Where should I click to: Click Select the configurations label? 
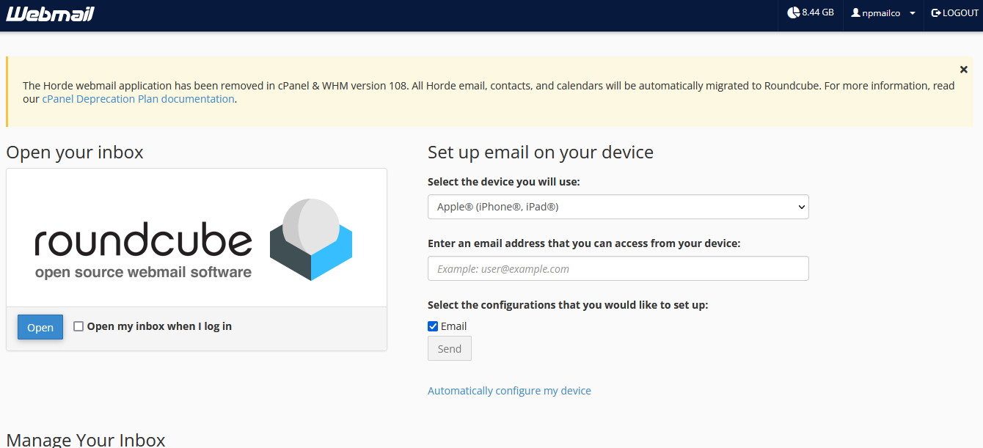[568, 305]
